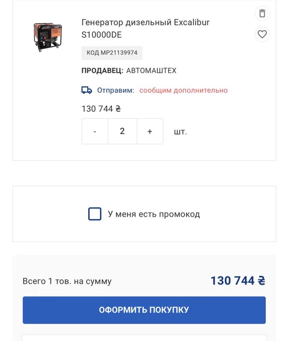
Task: Click the "ОФОРМИТЬ ПОКУПКУ" button
Action: point(144,310)
